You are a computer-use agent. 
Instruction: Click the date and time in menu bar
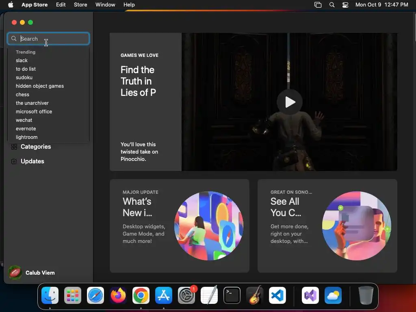tap(382, 5)
